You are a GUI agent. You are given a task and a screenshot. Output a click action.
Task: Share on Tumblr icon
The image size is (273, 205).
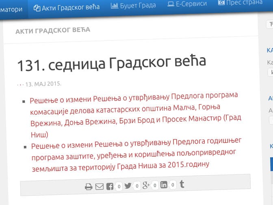182,184
